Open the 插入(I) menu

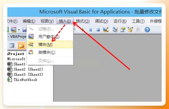pos(65,21)
